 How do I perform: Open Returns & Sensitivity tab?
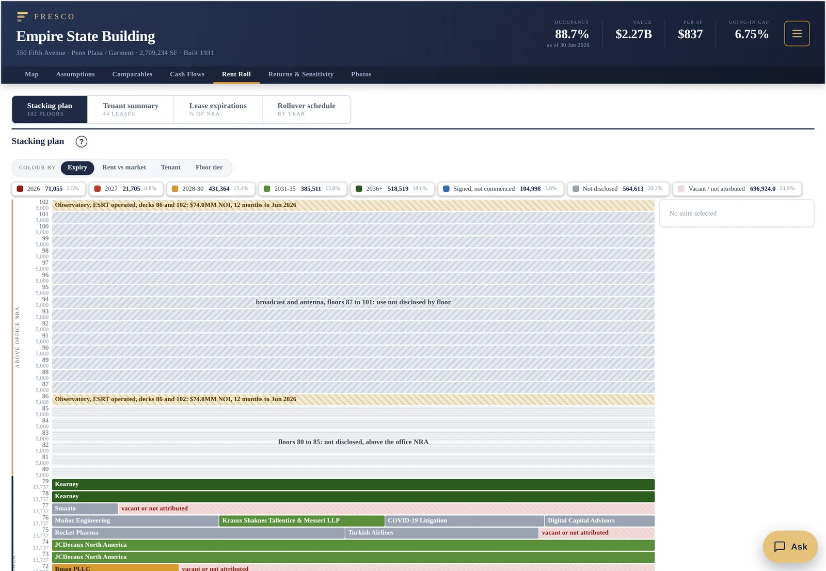tap(301, 74)
